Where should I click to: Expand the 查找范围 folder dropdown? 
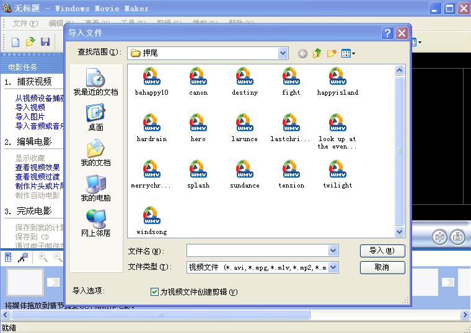tap(283, 53)
